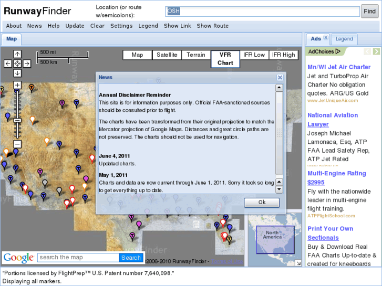Screen dimensions: 382x286
Task: Switch map type to IFR Low
Action: (x=254, y=55)
